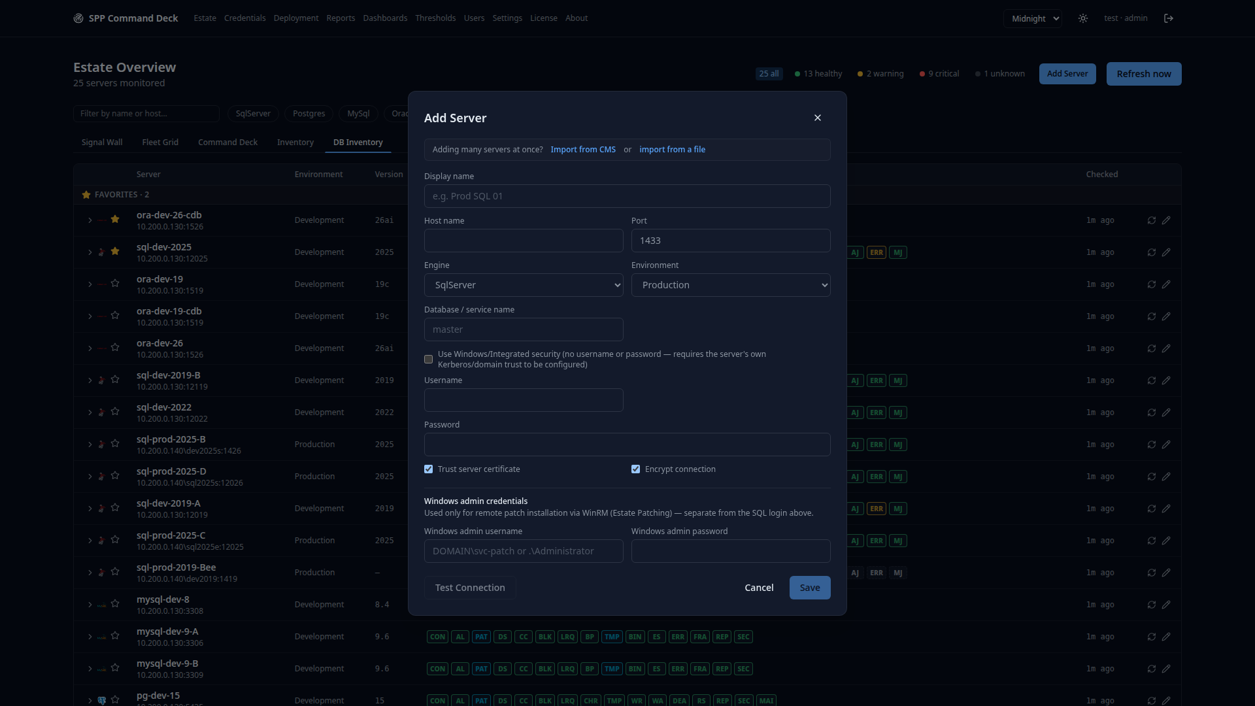Click the SPP Command Deck logo icon
This screenshot has height=706, width=1255.
[x=78, y=18]
